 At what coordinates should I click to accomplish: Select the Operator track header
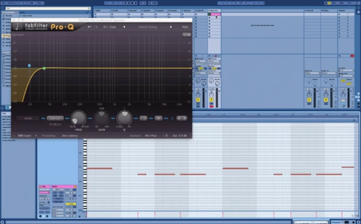click(x=214, y=11)
